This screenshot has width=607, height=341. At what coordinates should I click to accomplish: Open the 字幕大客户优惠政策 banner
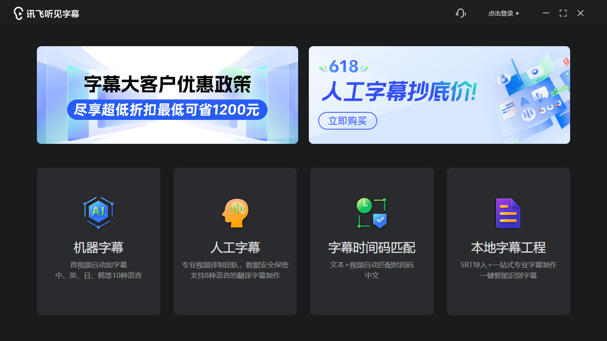tap(167, 95)
